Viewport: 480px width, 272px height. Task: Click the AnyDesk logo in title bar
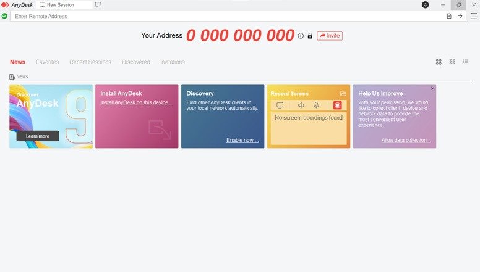17,5
